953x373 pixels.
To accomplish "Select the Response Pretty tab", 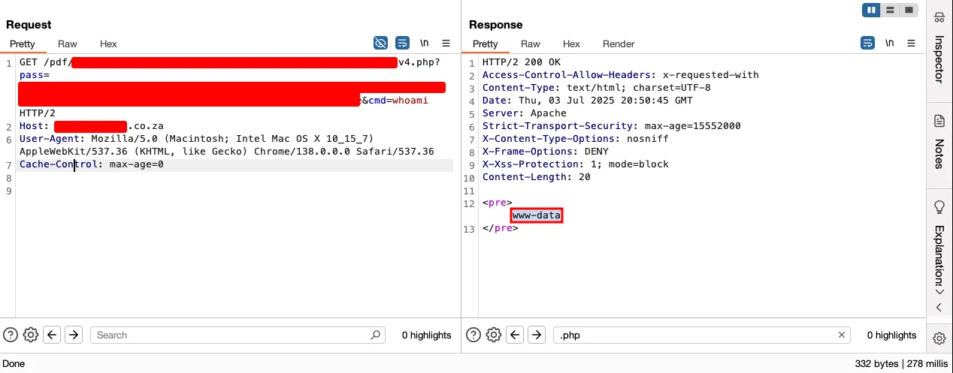I will pos(486,44).
